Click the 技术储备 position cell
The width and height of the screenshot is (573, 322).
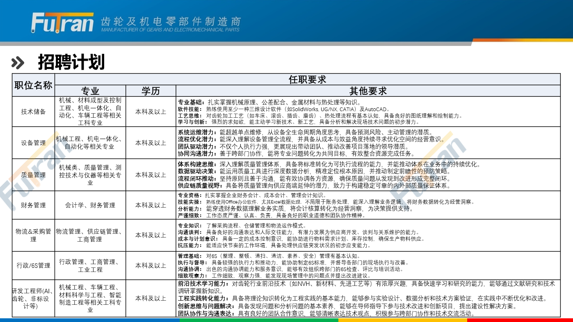click(x=33, y=112)
